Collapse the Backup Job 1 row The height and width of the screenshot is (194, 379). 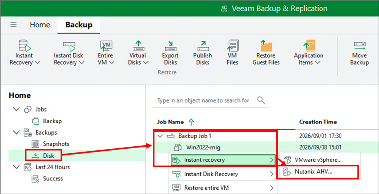pos(160,136)
